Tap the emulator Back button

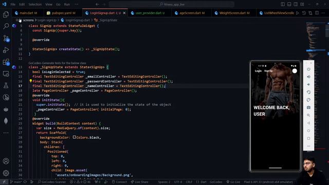308,123
